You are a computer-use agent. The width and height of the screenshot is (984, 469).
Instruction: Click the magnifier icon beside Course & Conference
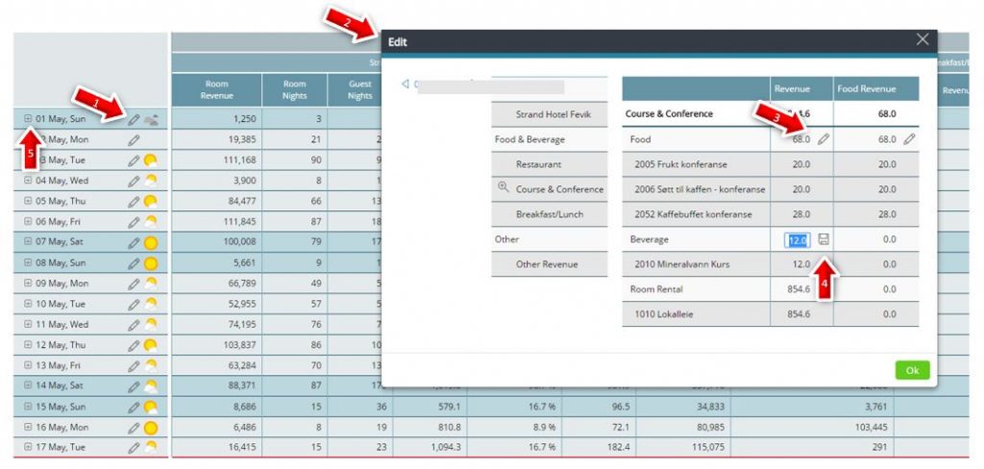coord(503,188)
